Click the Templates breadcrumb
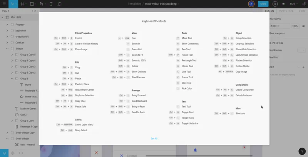The height and width of the screenshot is (157, 308). click(134, 4)
